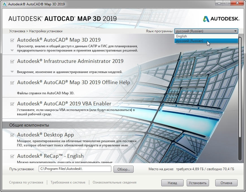The image size is (246, 192).
Task: Select English in language list
Action: [x=206, y=36]
